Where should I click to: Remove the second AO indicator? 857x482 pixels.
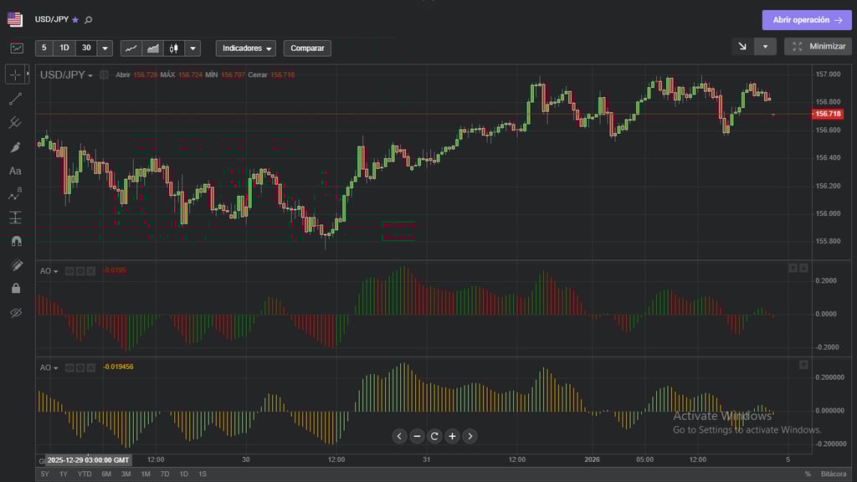(91, 368)
